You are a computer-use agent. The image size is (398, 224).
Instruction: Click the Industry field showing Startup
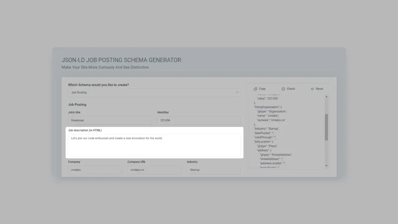(214, 170)
